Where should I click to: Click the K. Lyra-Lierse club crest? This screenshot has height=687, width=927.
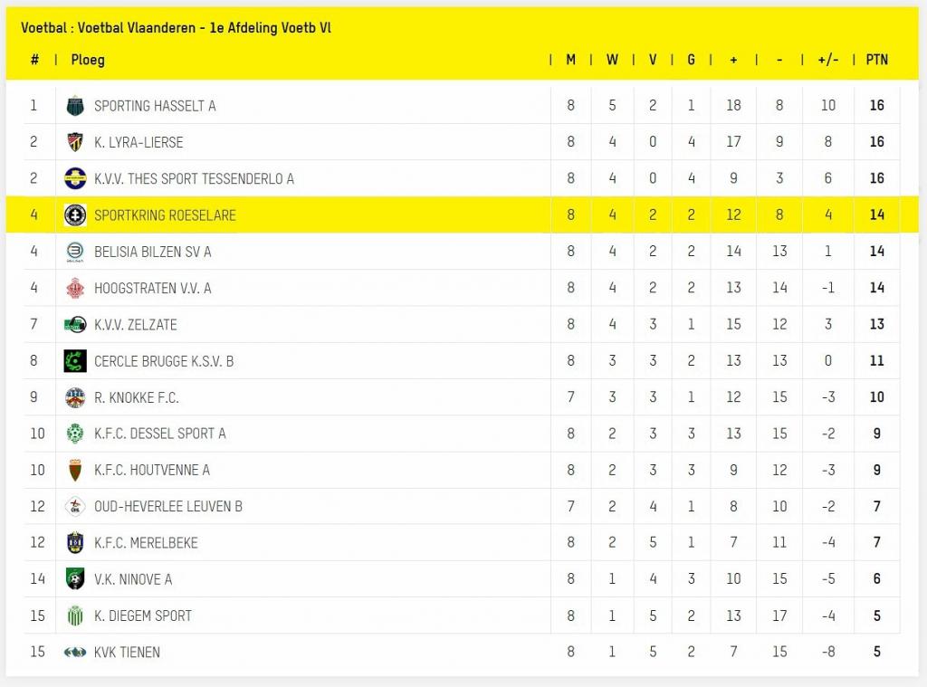(x=75, y=142)
